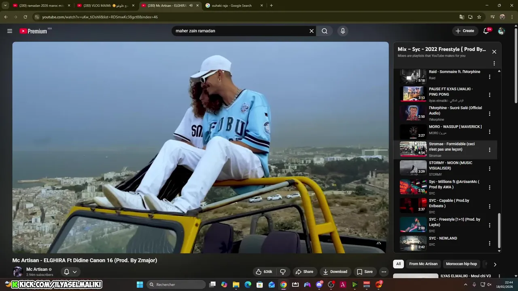The height and width of the screenshot is (291, 518).
Task: Open options for Syc - Millions row
Action: point(489,188)
